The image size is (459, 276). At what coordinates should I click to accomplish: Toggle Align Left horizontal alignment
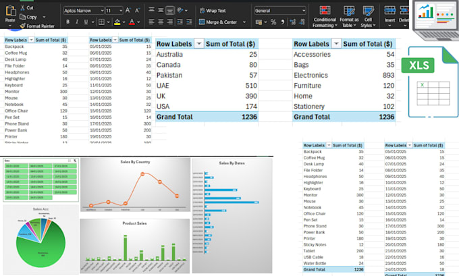(151, 22)
